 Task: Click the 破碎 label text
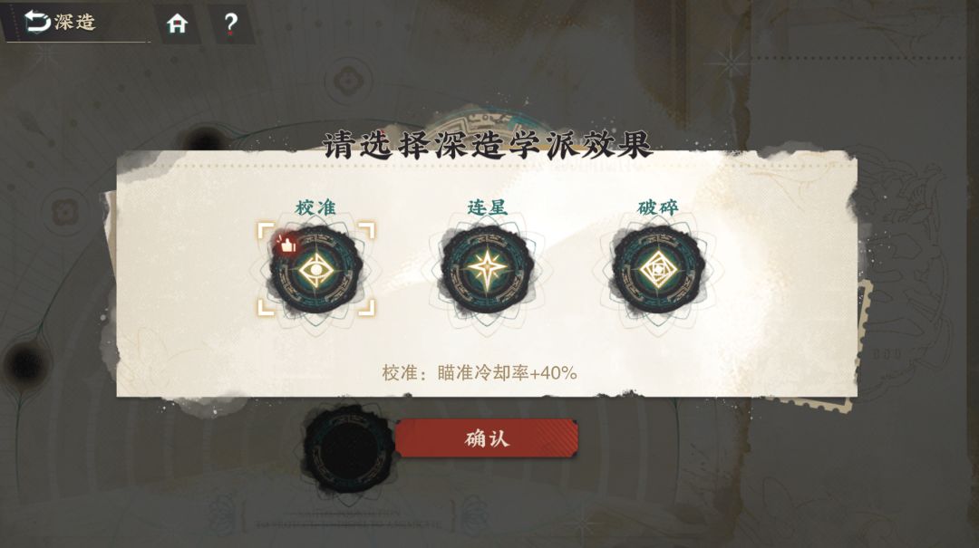[658, 207]
